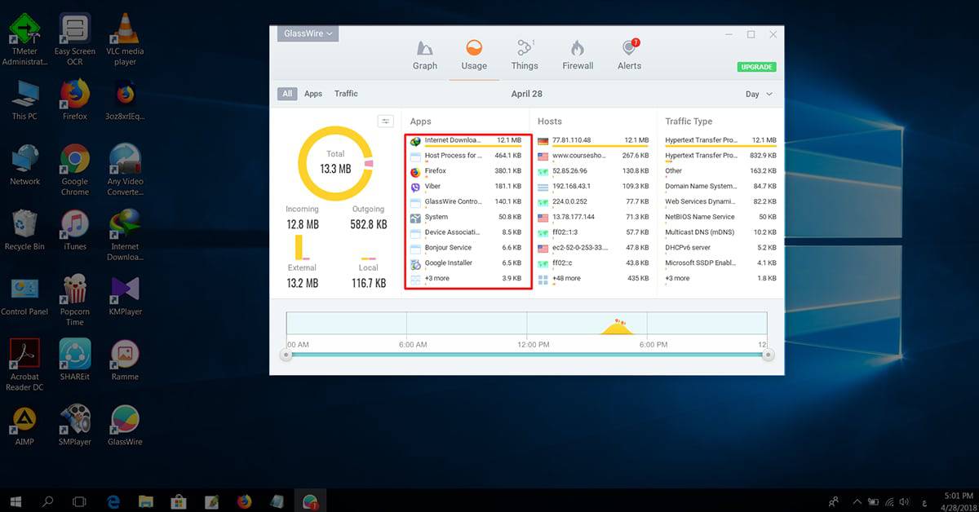979x512 pixels.
Task: Select Web Services Dynamic traffic type
Action: pos(720,202)
